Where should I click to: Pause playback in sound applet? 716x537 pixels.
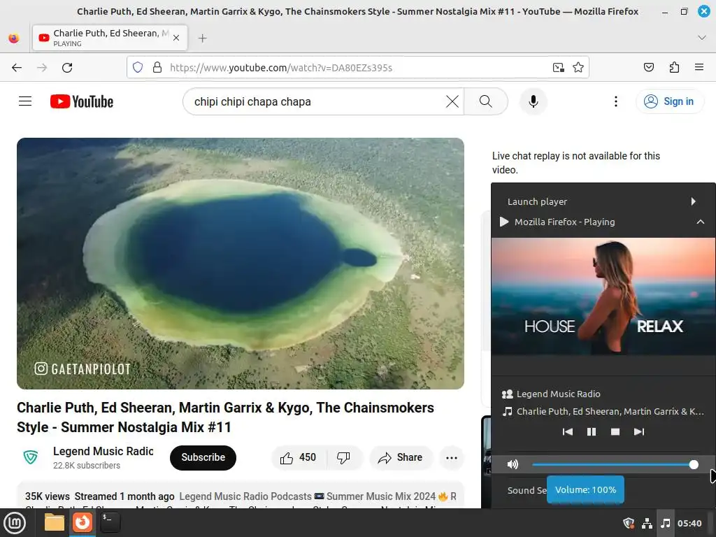coord(592,431)
